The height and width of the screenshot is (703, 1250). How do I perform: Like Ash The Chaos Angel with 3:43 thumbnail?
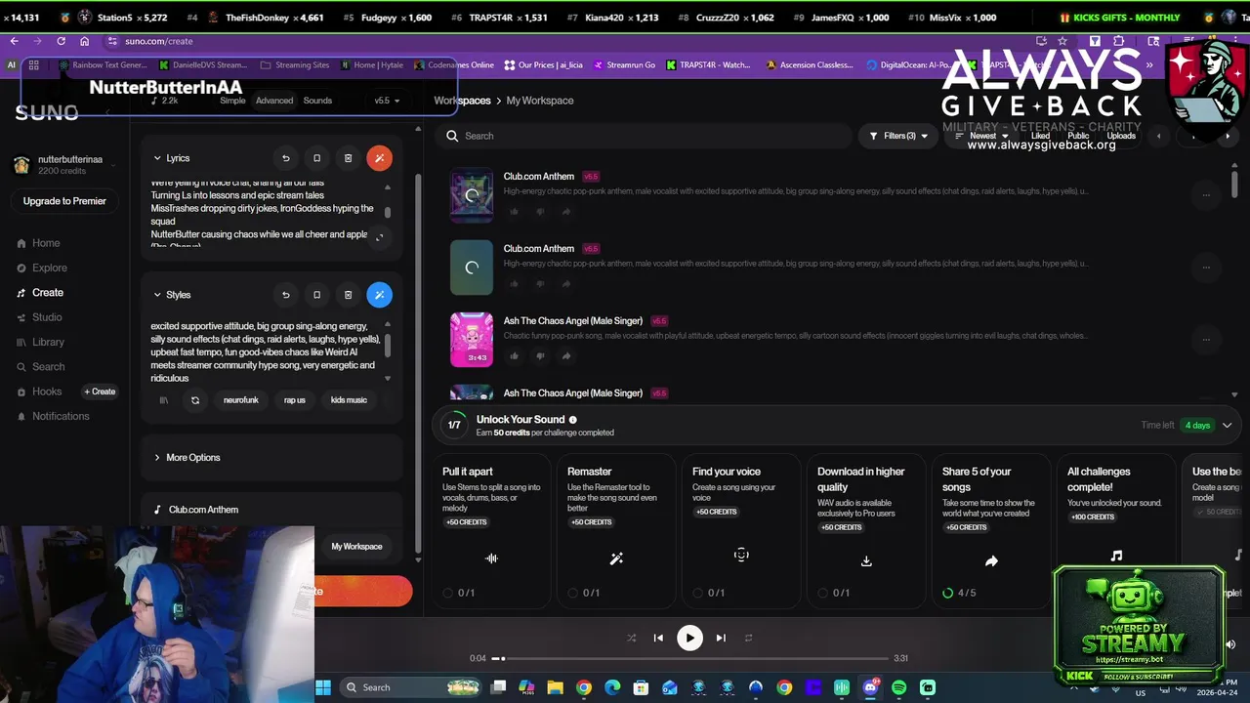point(515,356)
